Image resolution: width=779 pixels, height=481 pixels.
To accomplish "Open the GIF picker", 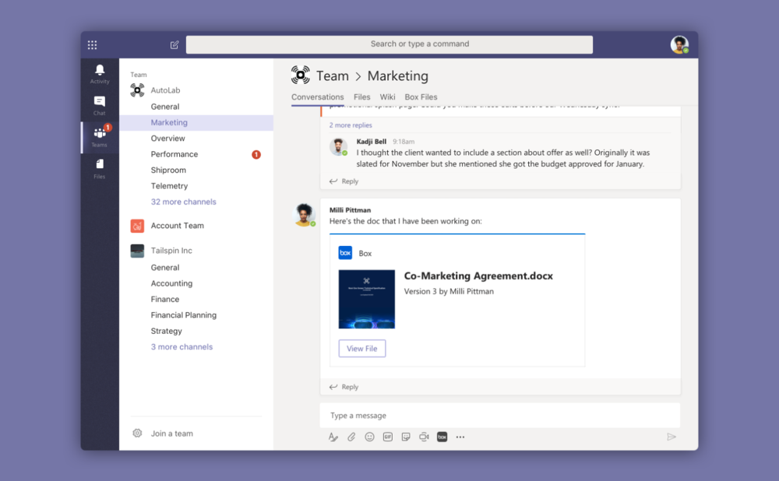I will [x=388, y=437].
